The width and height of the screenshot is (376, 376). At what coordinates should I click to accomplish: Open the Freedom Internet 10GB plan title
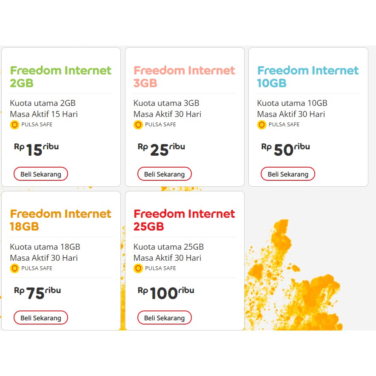307,77
